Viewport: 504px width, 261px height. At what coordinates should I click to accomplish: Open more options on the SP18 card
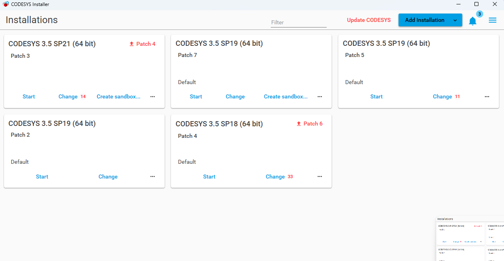tap(319, 177)
